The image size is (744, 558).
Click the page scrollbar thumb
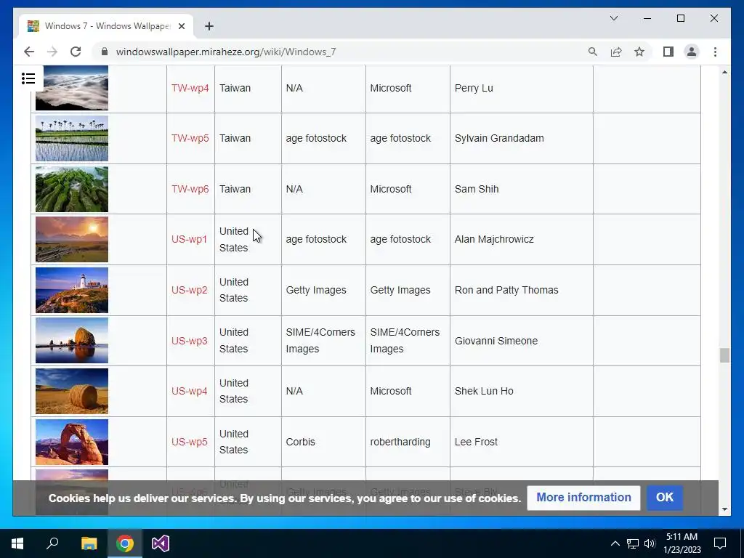[x=724, y=355]
